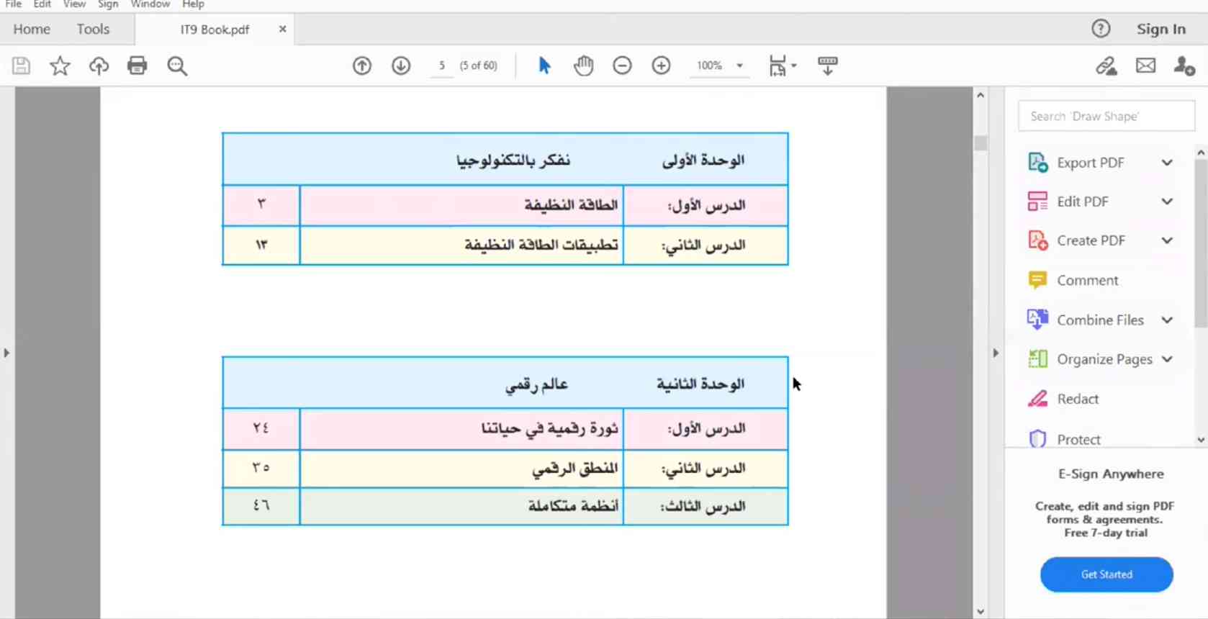The width and height of the screenshot is (1208, 619).
Task: Expand Organize Pages options chevron
Action: 1167,359
